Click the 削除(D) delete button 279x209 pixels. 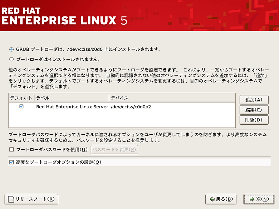[254, 120]
